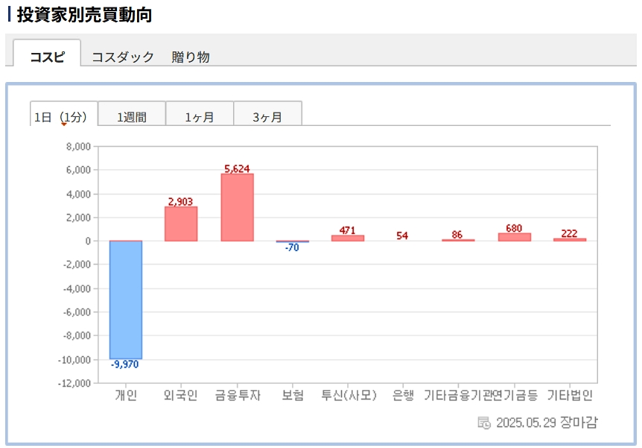This screenshot has width=642, height=448.
Task: Select the tallest red bar labeled 5,624
Action: coord(237,207)
